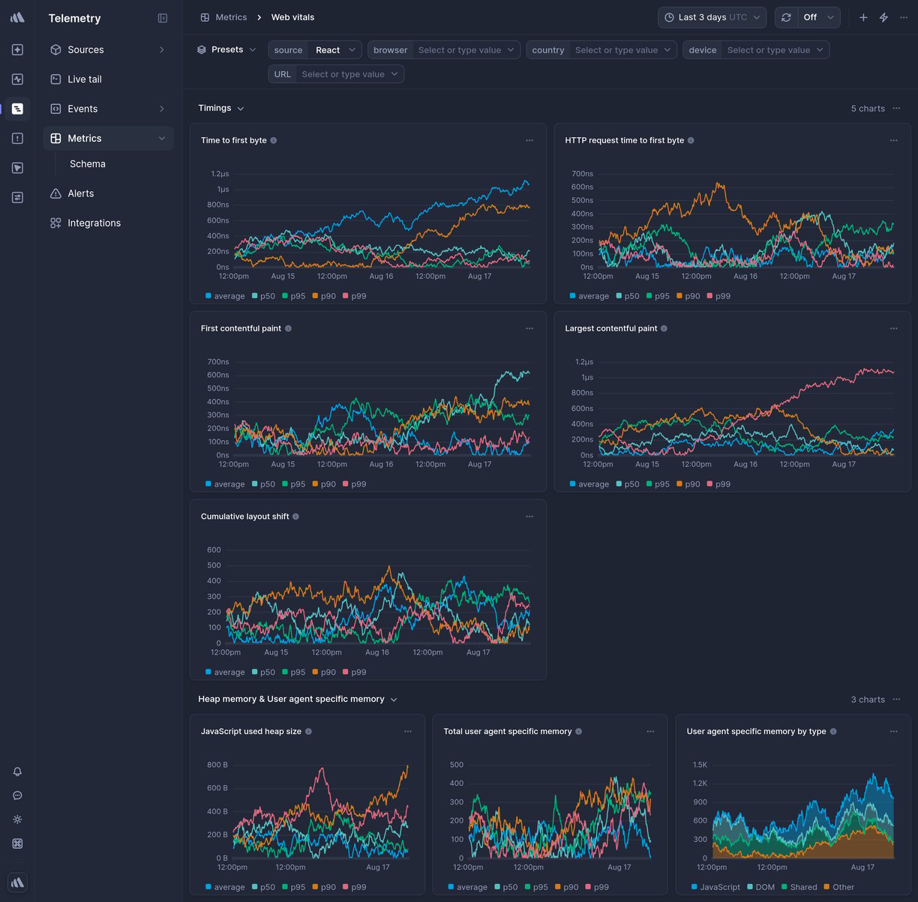The height and width of the screenshot is (902, 918).
Task: Toggle p99 series in Cumulative layout shift legend
Action: pos(355,673)
